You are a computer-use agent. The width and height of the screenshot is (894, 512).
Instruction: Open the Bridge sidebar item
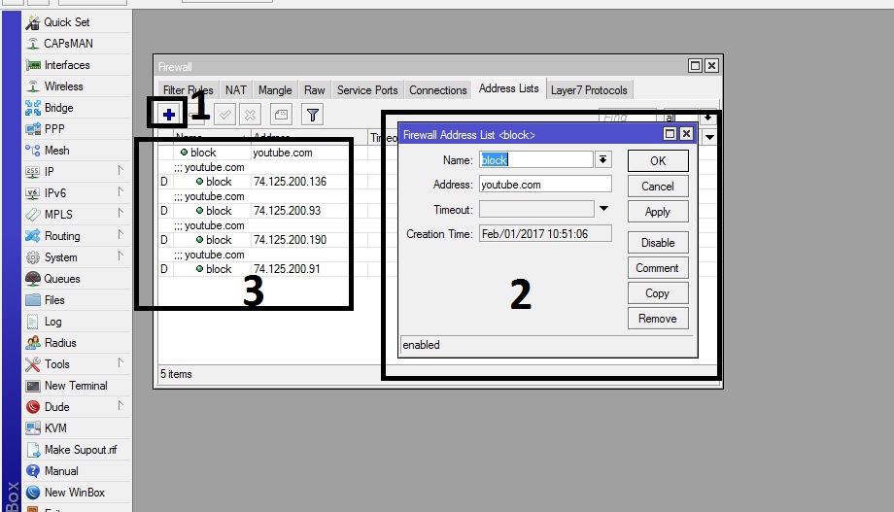pos(77,108)
